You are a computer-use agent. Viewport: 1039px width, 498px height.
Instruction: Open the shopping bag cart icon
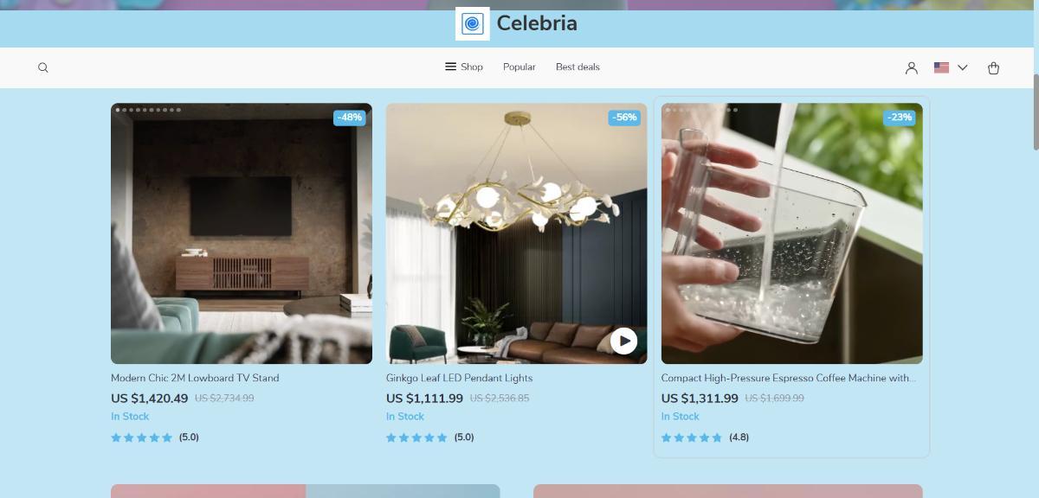tap(993, 67)
